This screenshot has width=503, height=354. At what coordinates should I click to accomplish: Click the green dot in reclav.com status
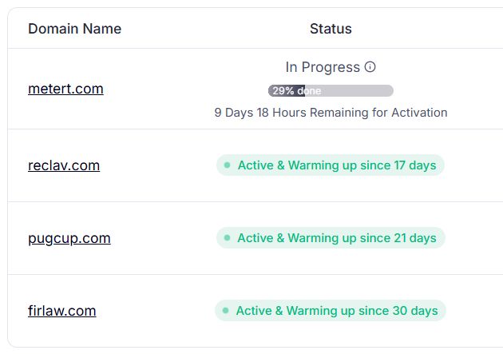[x=227, y=165]
